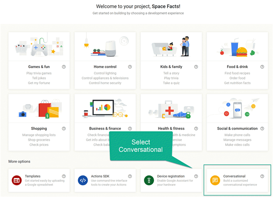Select the Templates option title
273x197 pixels.
pos(32,176)
